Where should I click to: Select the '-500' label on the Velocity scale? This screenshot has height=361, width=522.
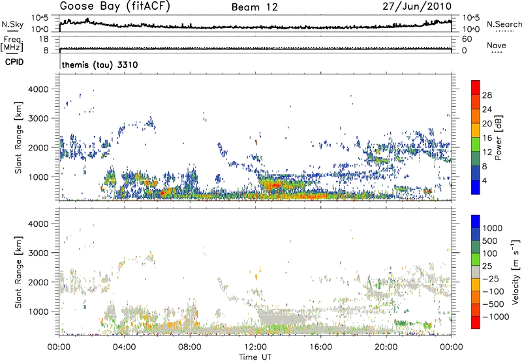point(493,304)
